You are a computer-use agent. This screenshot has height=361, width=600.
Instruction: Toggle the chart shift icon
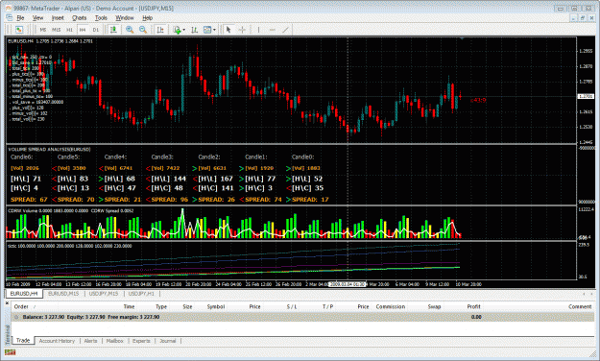pyautogui.click(x=160, y=30)
